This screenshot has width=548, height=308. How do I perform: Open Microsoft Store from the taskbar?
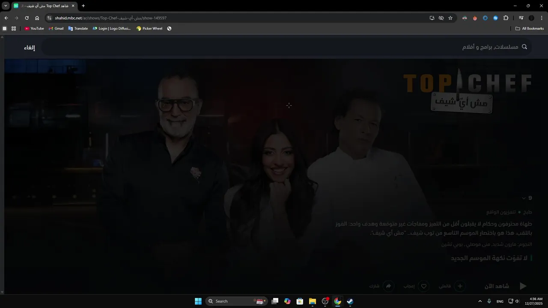tap(300, 301)
